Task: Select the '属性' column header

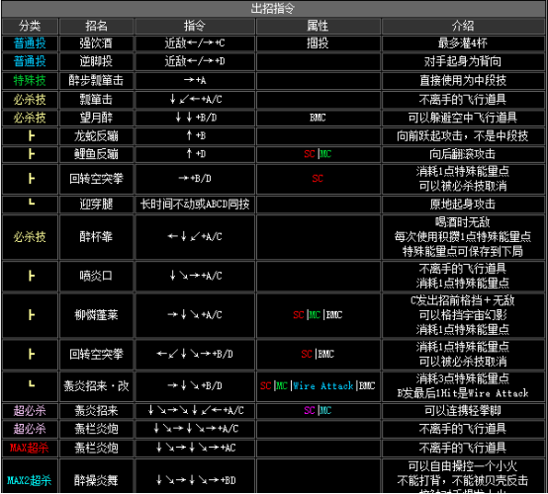Action: click(318, 26)
